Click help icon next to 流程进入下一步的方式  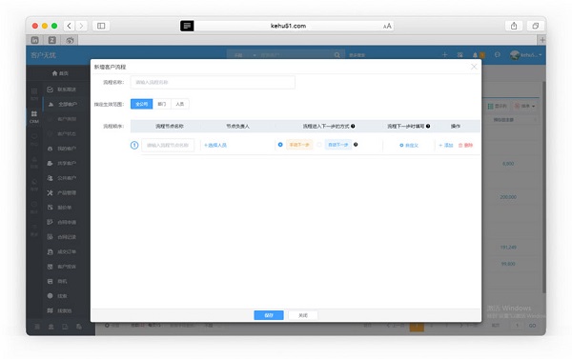coord(353,126)
